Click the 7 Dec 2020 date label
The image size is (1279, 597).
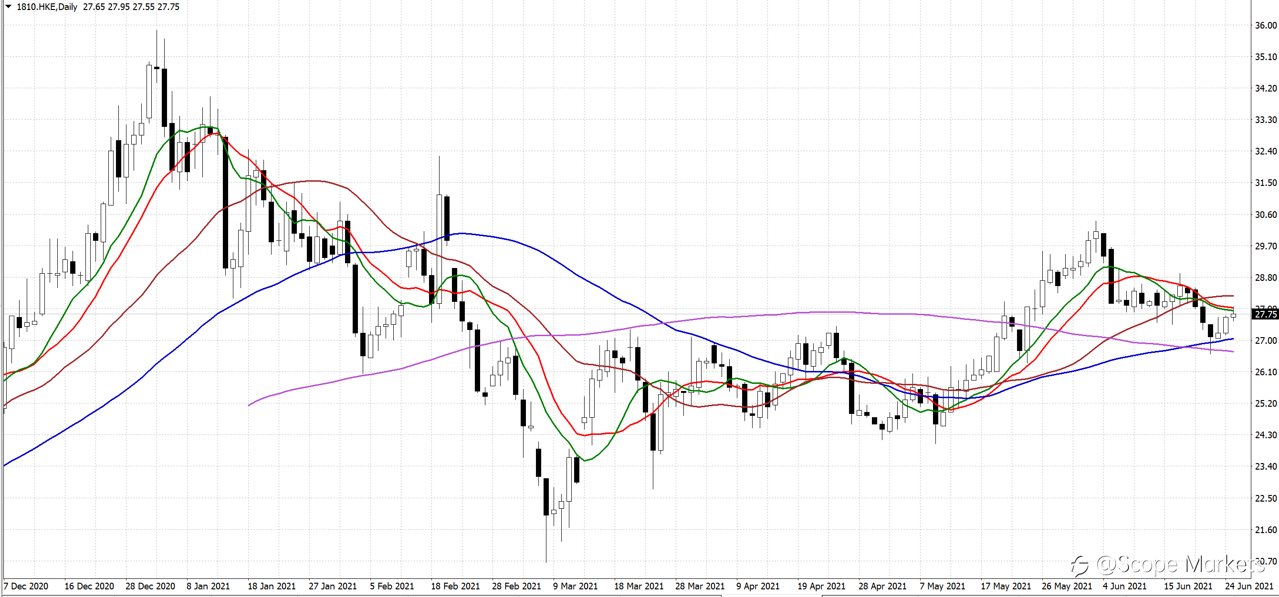26,586
